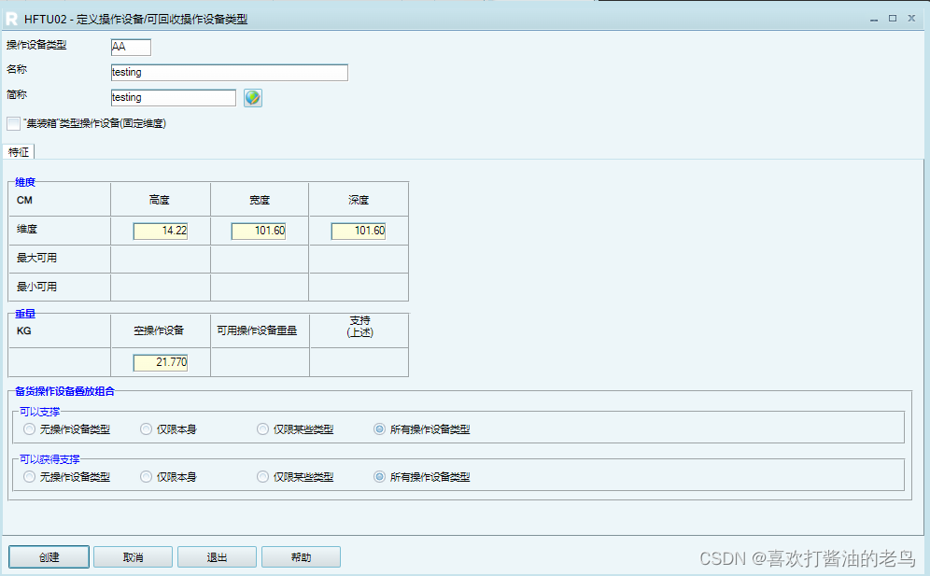Click the 重量 section link
This screenshot has height=576, width=930.
24,313
